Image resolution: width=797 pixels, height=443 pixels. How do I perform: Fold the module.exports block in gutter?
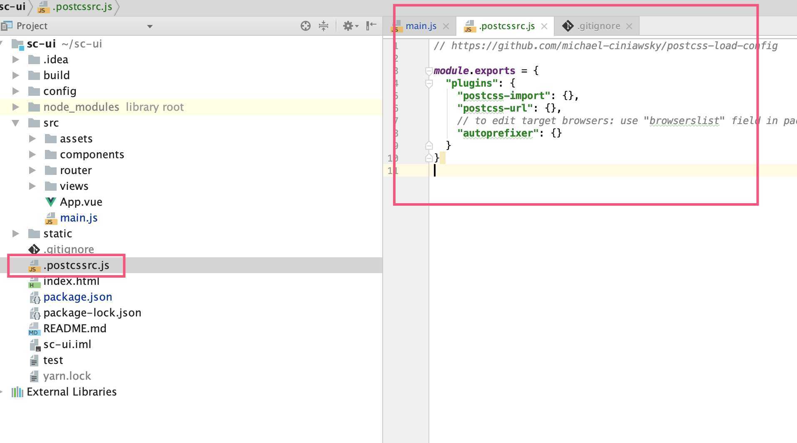click(429, 71)
